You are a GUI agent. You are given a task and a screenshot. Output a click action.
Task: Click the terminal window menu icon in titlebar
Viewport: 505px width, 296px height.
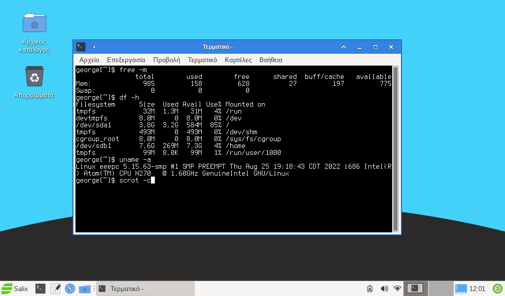tap(81, 47)
